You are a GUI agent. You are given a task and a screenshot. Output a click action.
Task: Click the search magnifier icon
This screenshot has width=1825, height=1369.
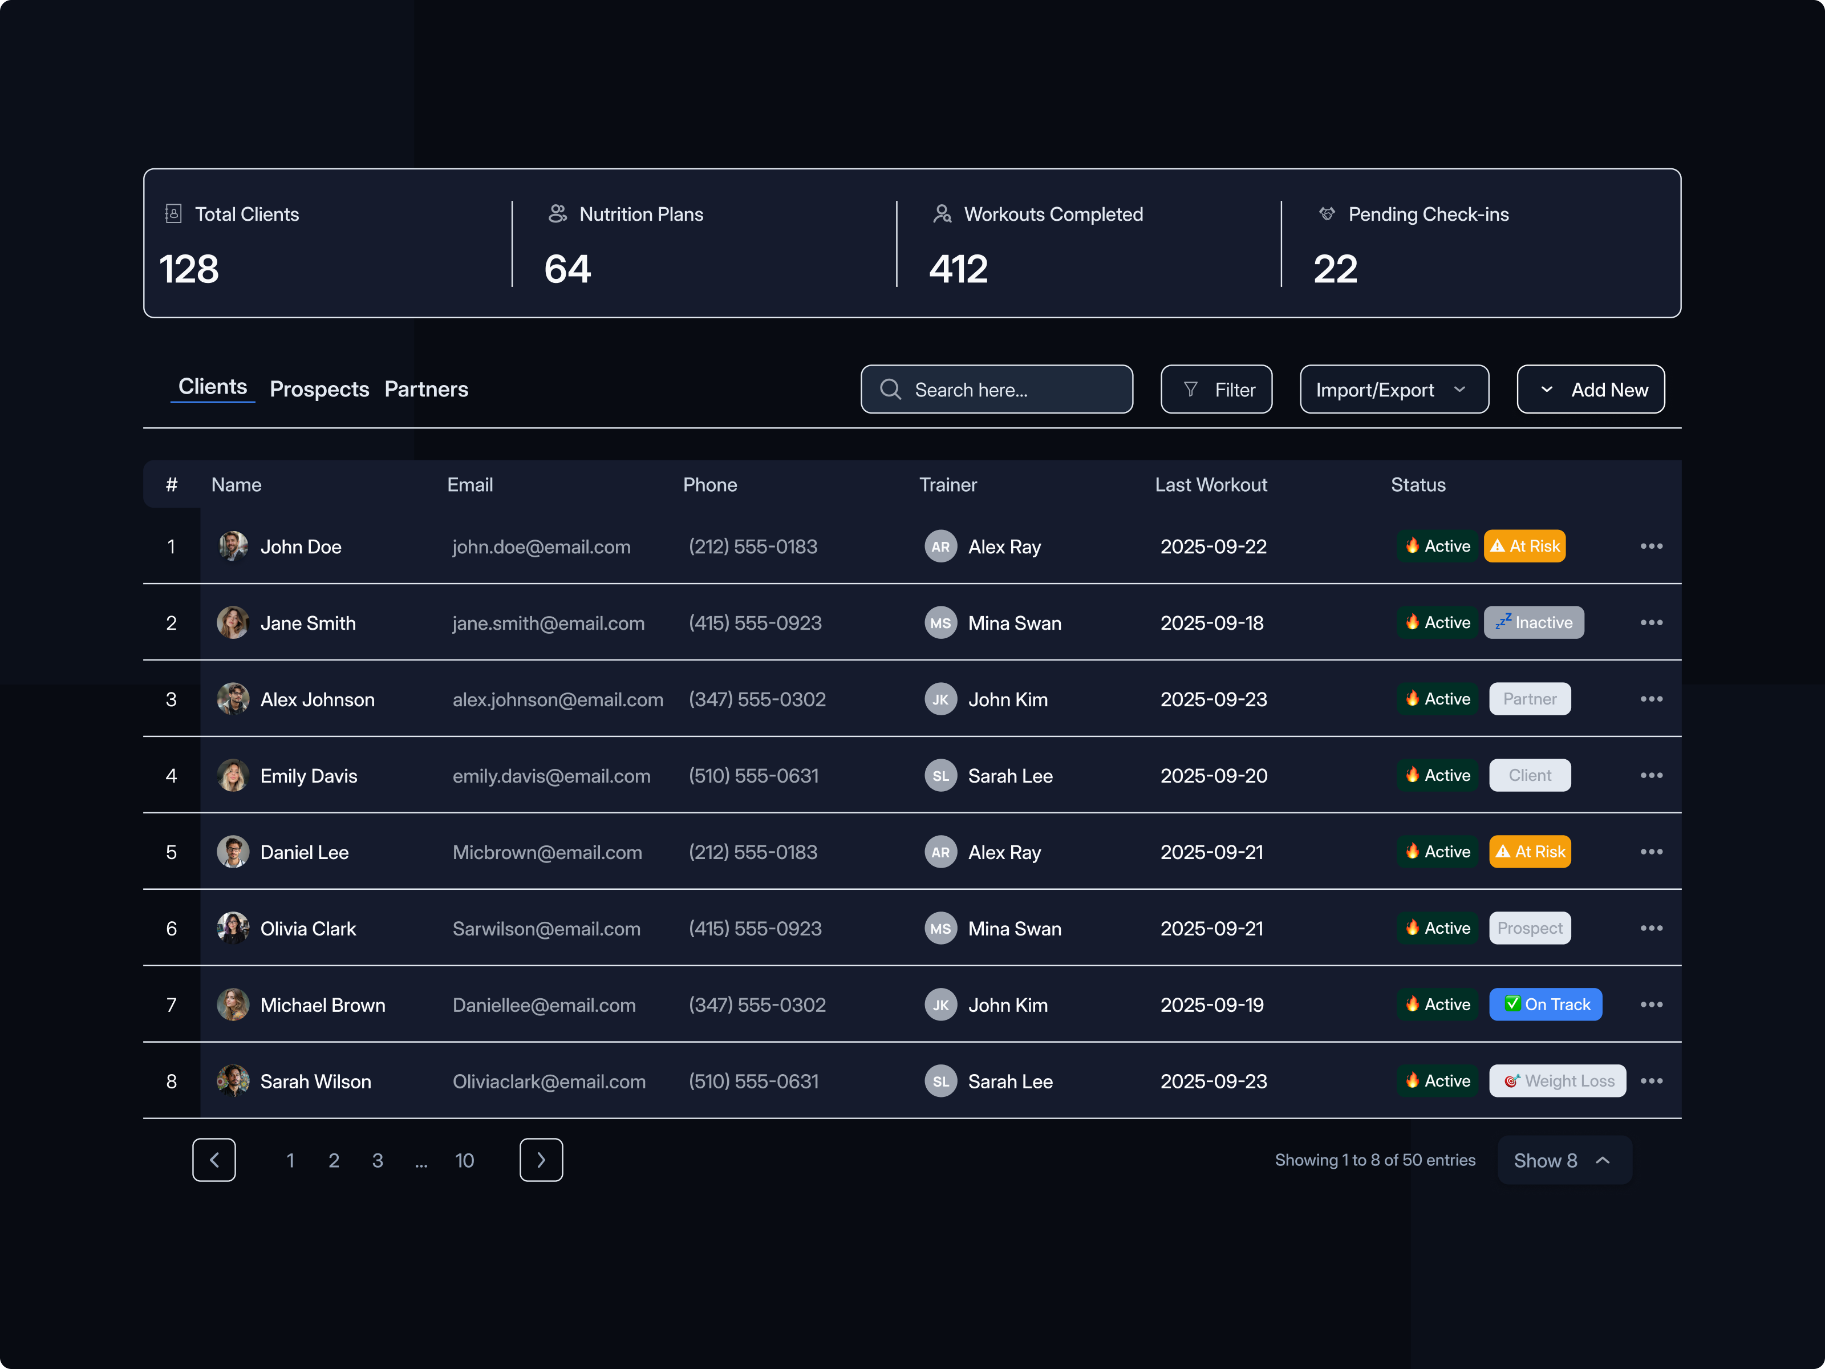[891, 388]
